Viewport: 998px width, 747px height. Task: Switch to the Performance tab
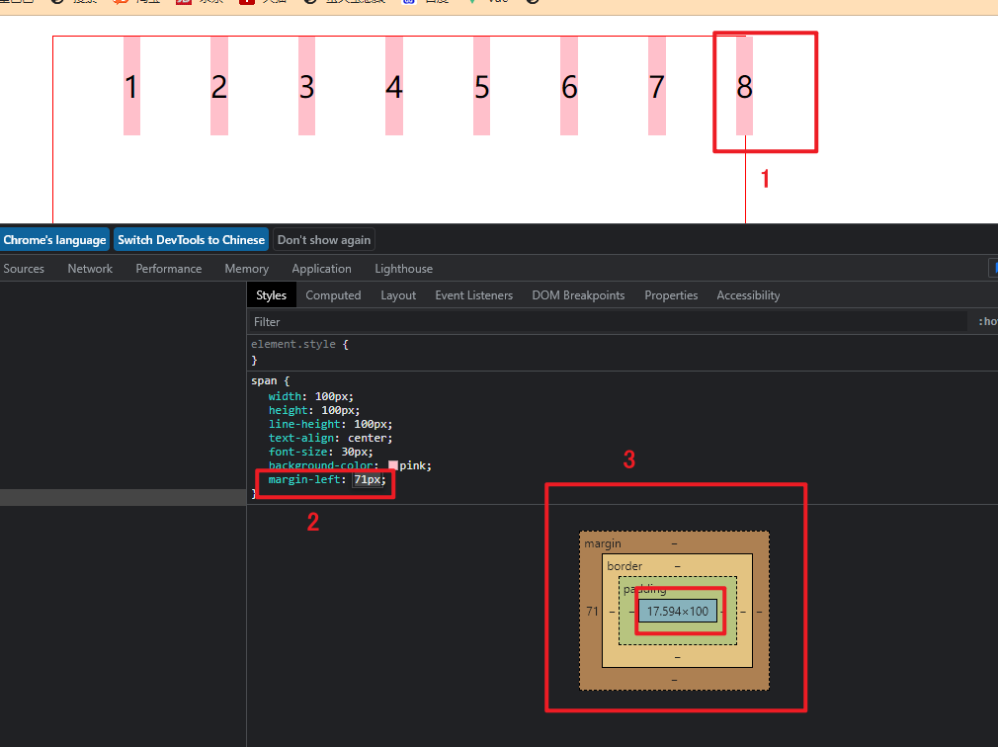169,269
